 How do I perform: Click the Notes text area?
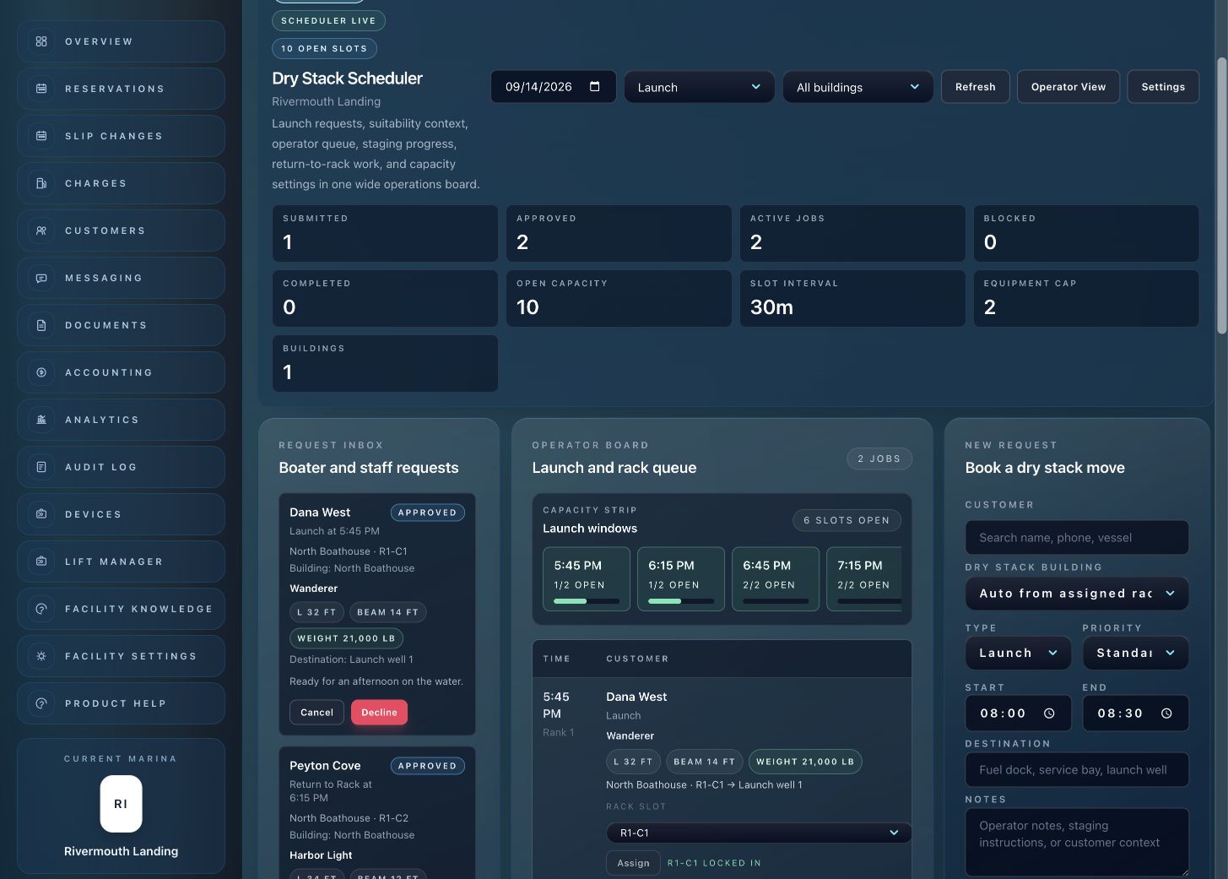tap(1077, 843)
